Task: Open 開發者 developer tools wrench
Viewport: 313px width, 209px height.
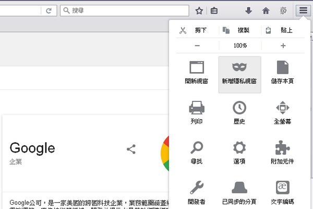Action: [x=197, y=193]
